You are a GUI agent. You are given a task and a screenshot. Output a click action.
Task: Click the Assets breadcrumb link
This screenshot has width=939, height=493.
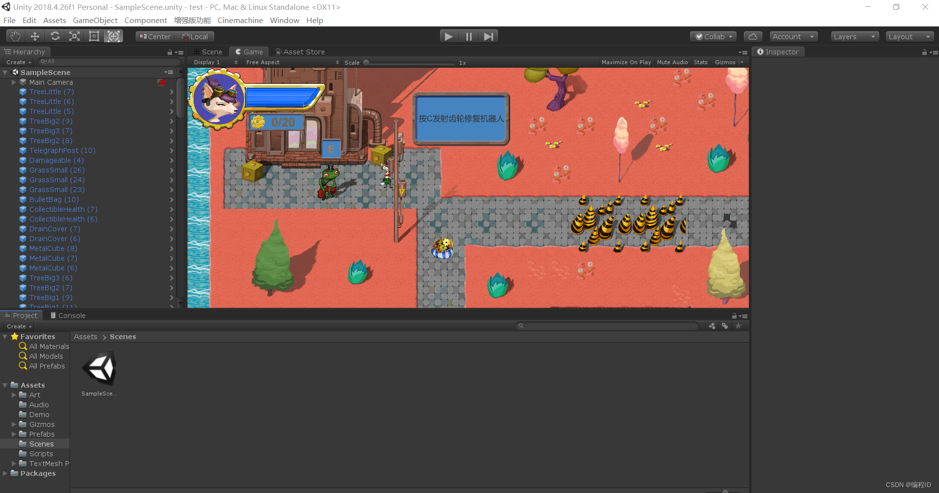click(x=85, y=337)
